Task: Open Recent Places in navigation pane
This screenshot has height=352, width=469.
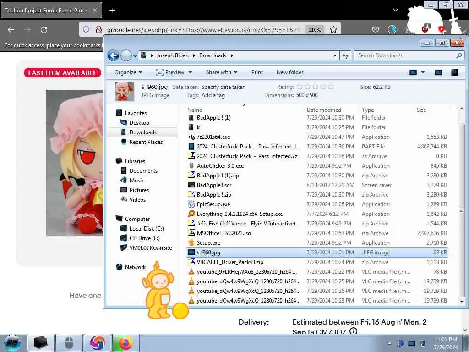Action: 146,142
